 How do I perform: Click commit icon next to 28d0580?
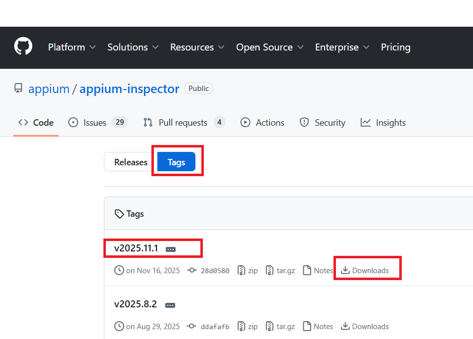click(x=192, y=270)
